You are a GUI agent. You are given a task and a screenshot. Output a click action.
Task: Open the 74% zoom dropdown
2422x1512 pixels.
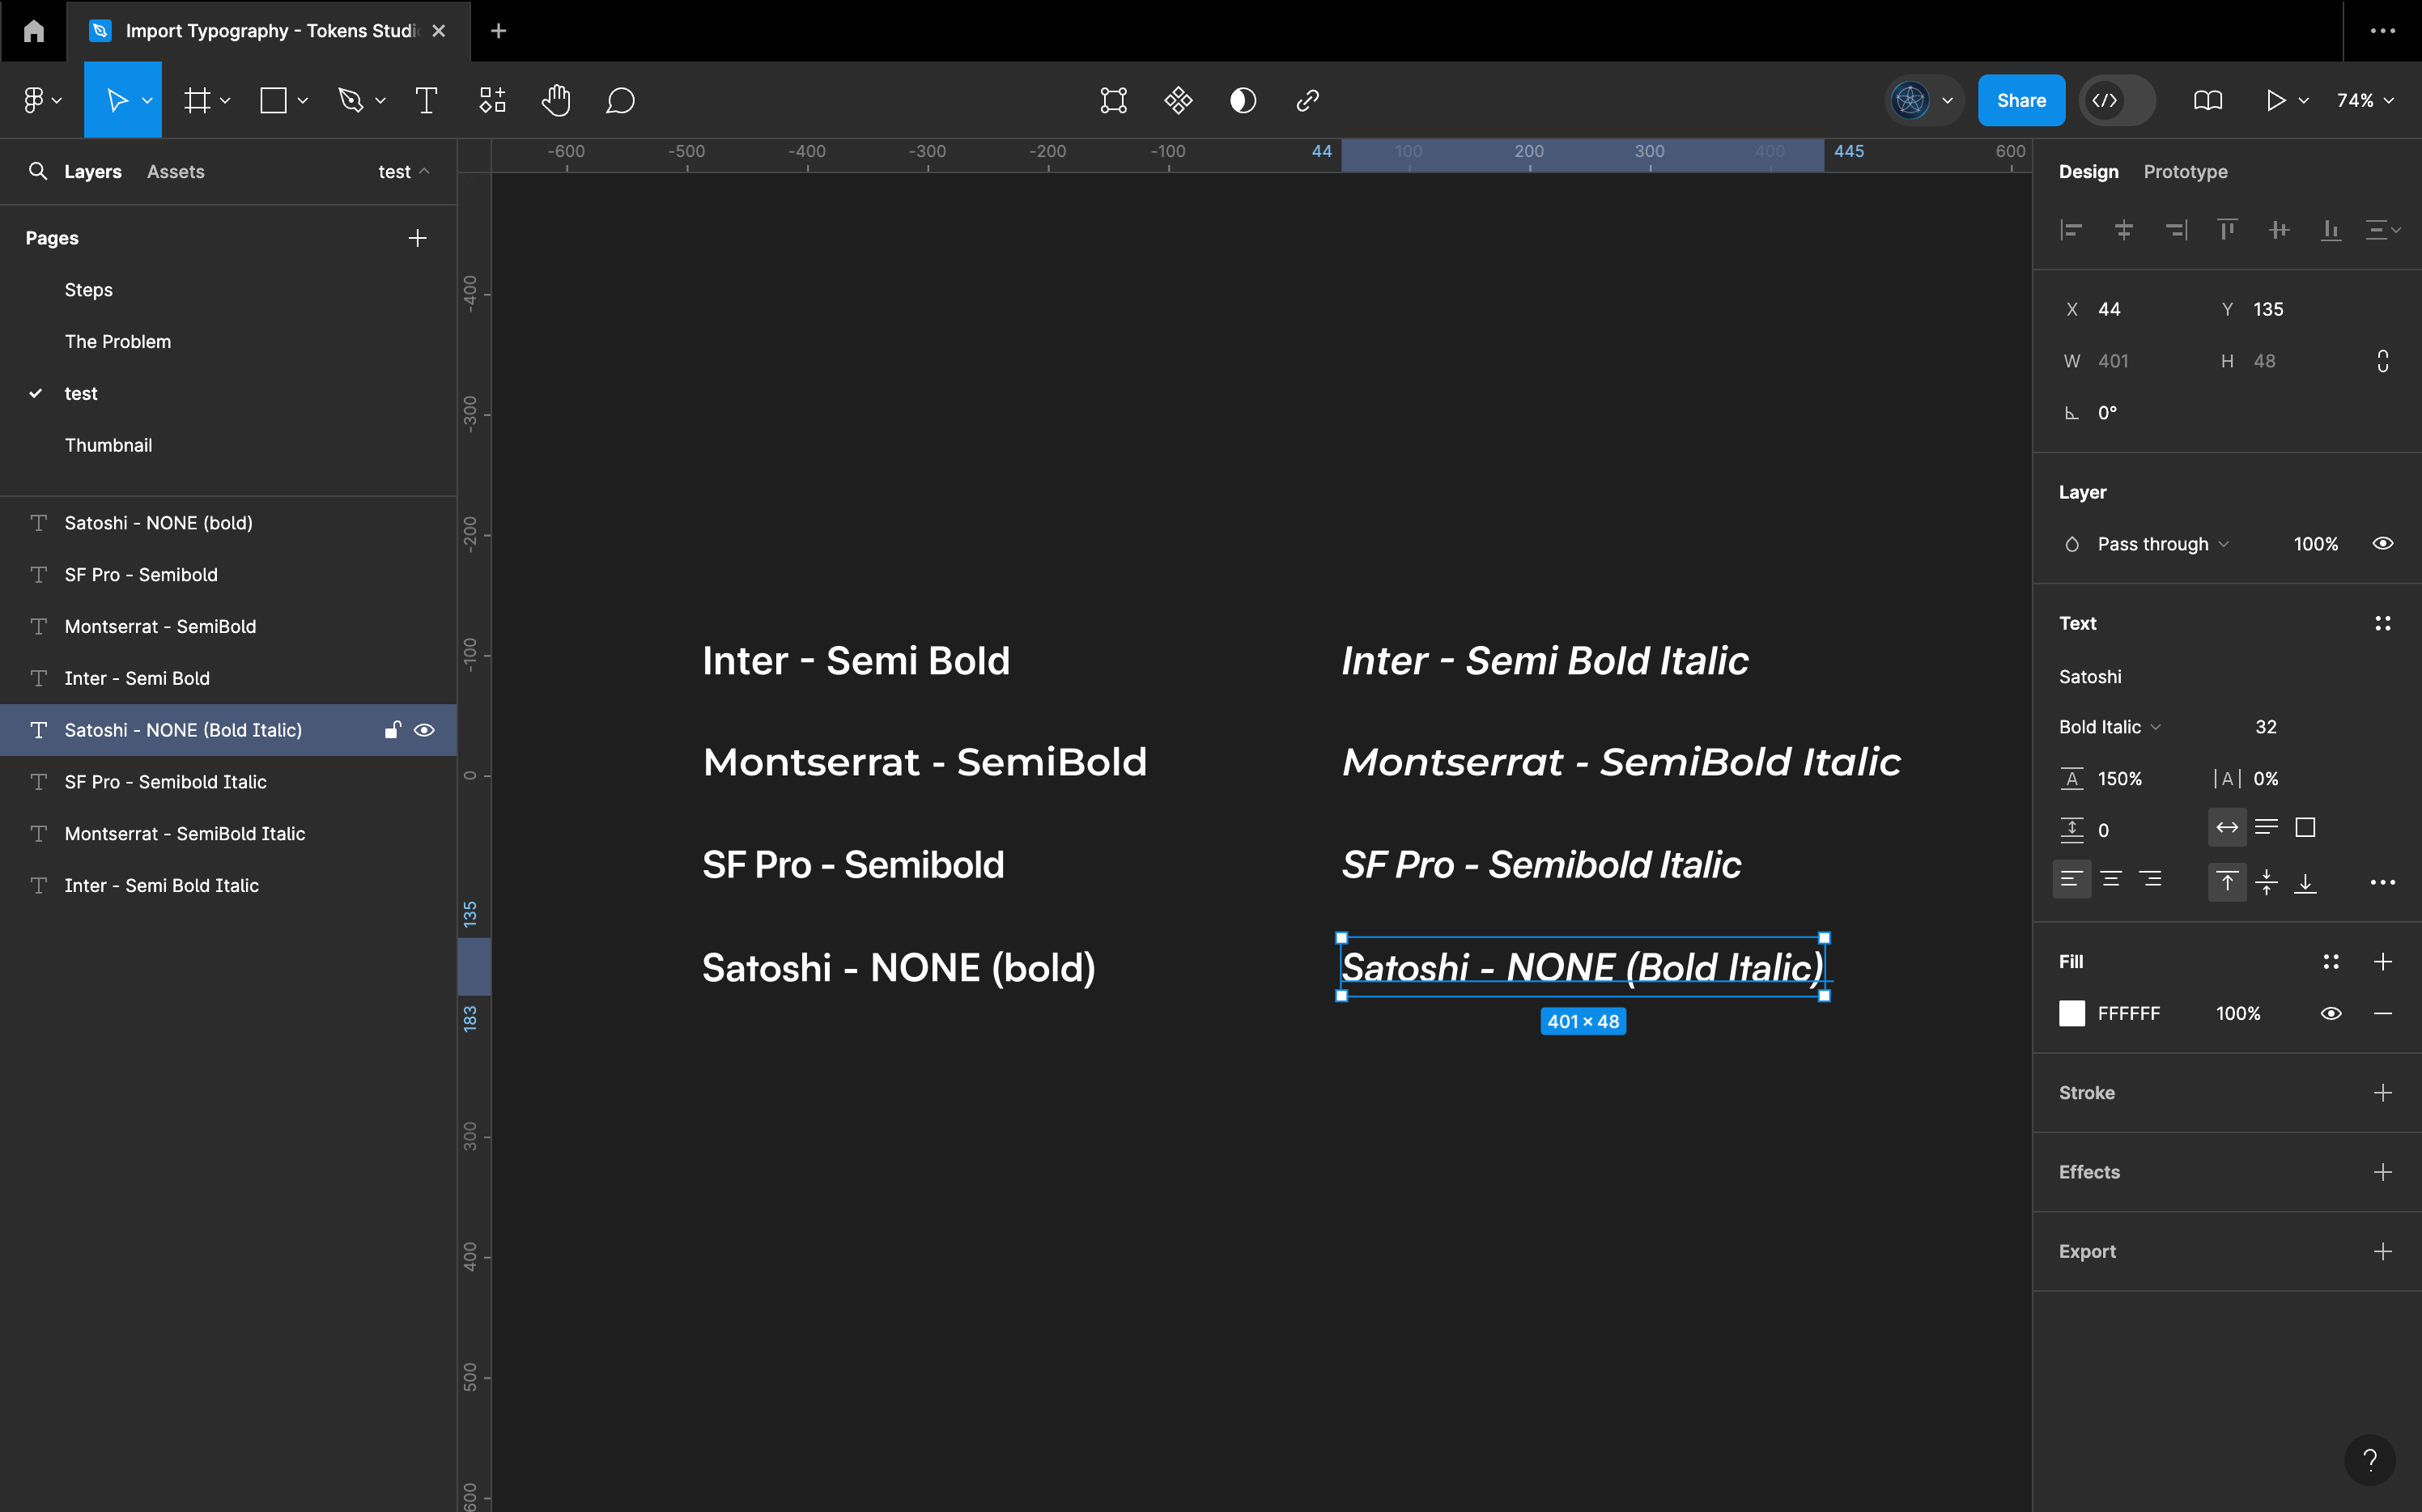(2364, 100)
